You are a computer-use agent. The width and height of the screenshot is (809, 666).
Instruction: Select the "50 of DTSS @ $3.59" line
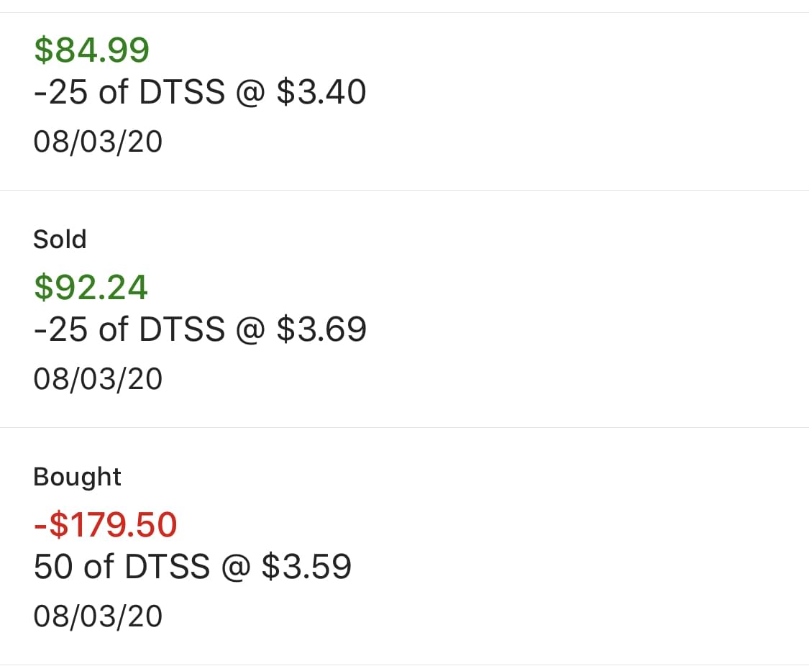coord(192,567)
